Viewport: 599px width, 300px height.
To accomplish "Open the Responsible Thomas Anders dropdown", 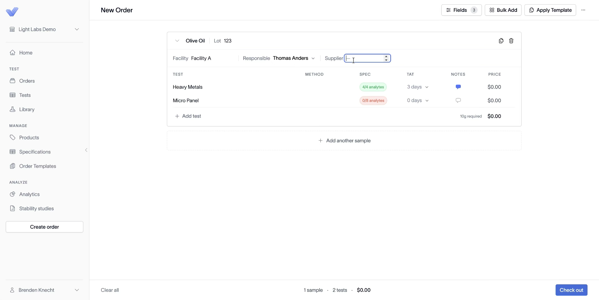I will tap(294, 58).
